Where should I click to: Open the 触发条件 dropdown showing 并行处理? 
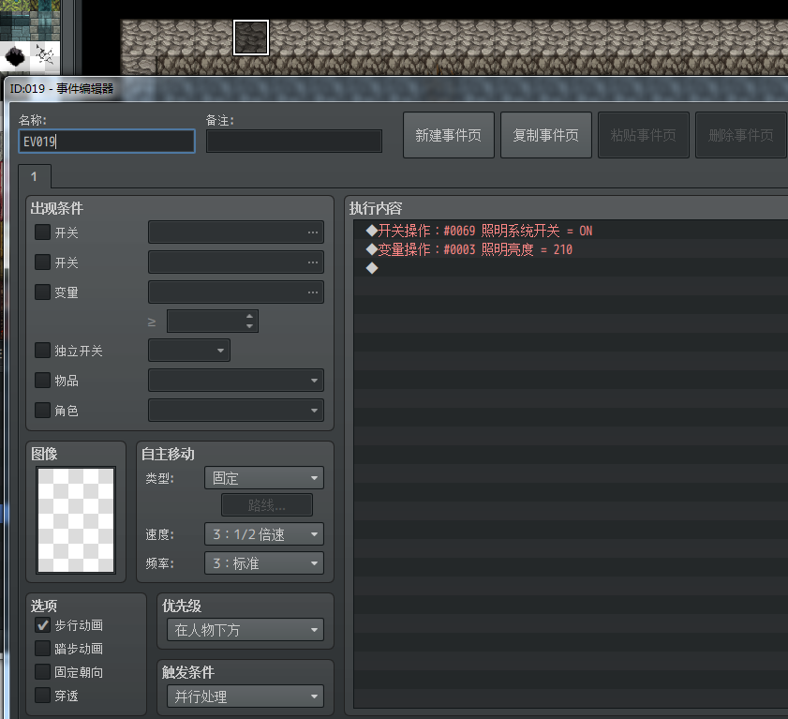(x=245, y=697)
